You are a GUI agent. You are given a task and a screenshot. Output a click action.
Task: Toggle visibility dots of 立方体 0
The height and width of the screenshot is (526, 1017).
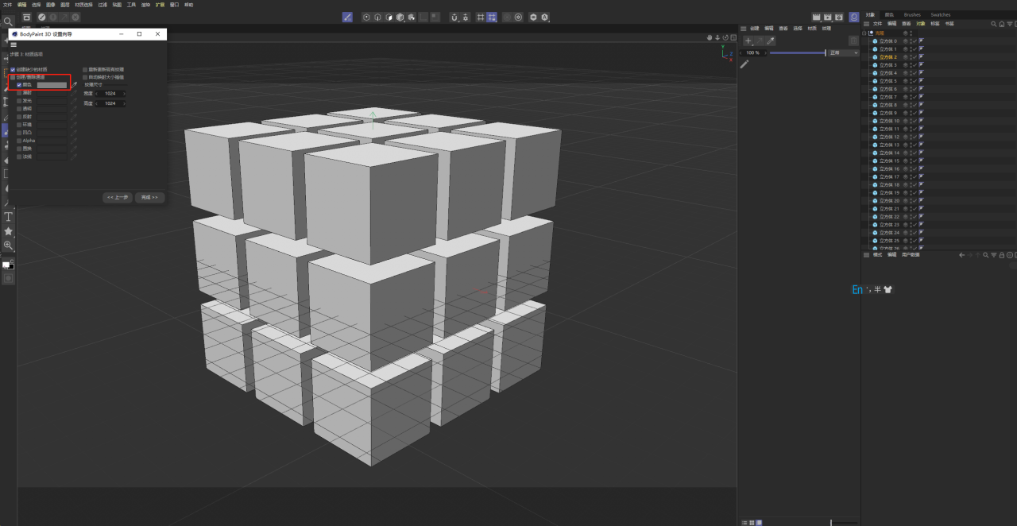(911, 41)
